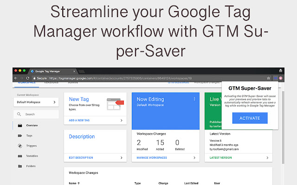The image size is (297, 185).
Task: Open the Default Workspace selector
Action: pos(36,102)
